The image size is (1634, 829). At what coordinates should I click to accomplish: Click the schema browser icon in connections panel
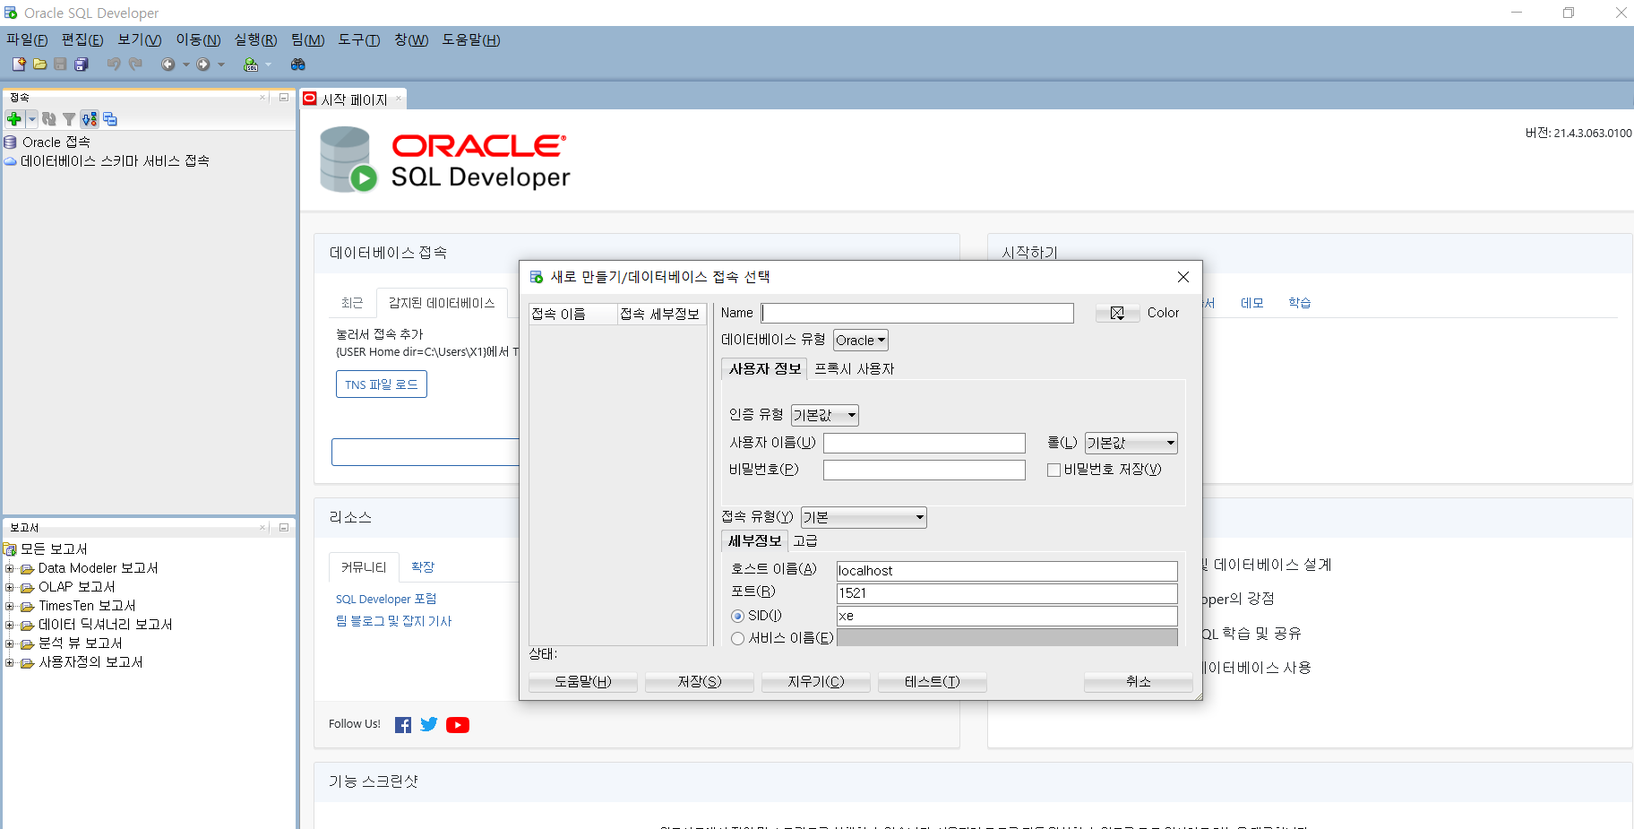[90, 119]
